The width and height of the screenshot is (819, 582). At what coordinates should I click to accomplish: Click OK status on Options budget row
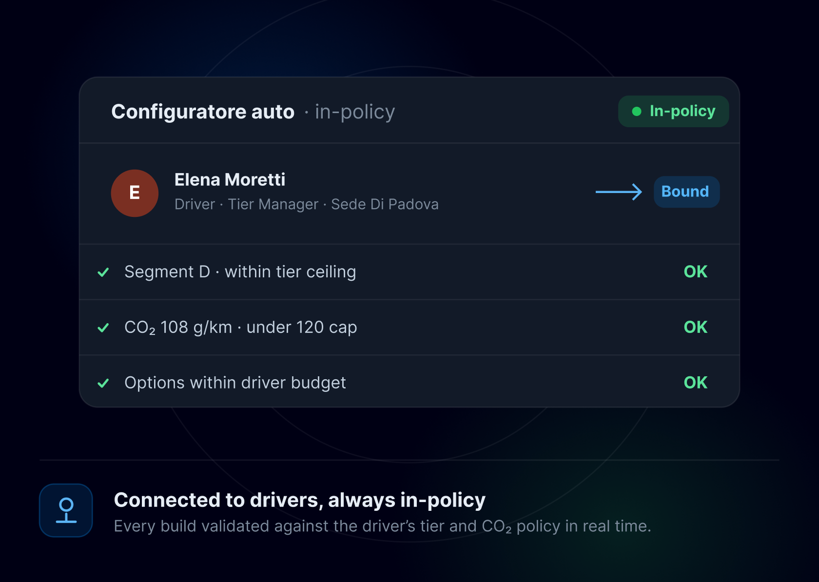click(696, 383)
